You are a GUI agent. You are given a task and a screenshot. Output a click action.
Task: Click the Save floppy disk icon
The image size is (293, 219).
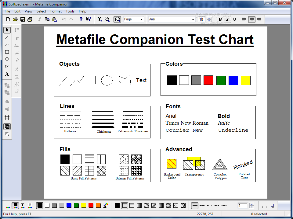pyautogui.click(x=22, y=19)
